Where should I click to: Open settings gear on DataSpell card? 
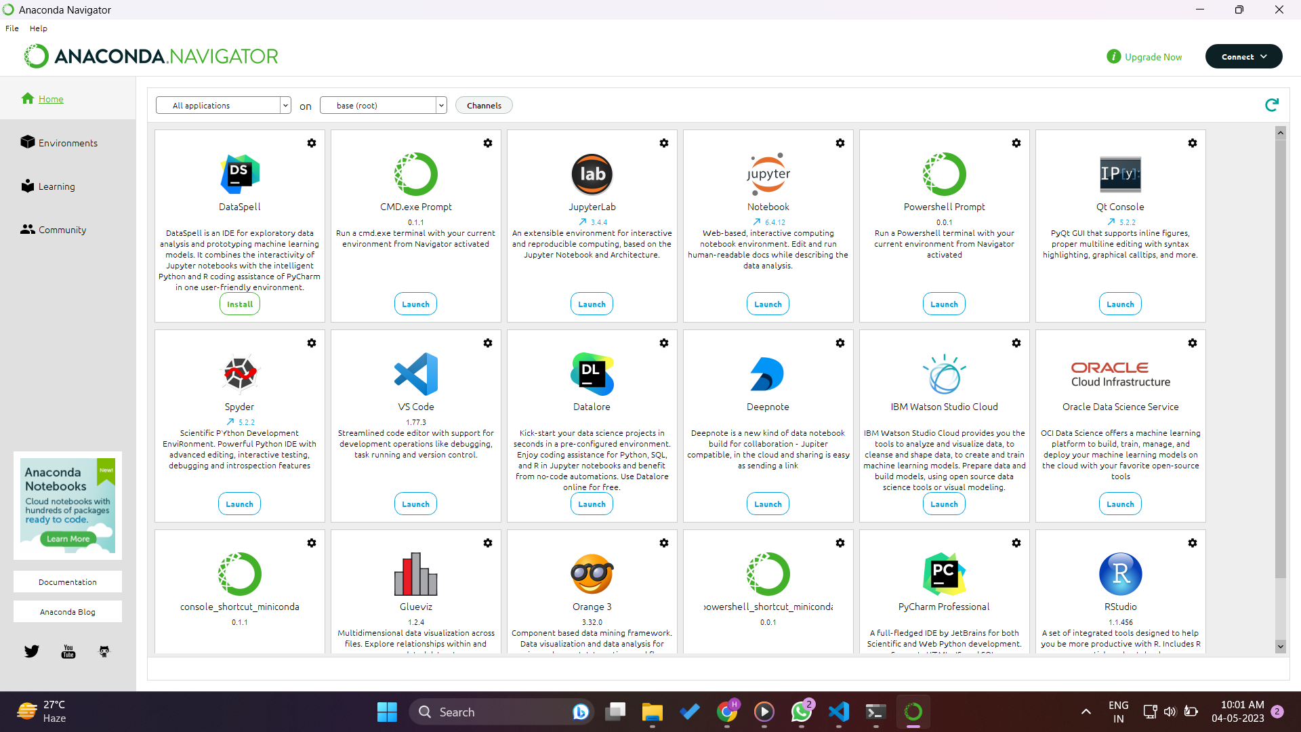click(x=312, y=143)
